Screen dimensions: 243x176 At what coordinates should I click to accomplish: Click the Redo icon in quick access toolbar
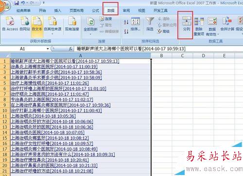pyautogui.click(x=32, y=3)
